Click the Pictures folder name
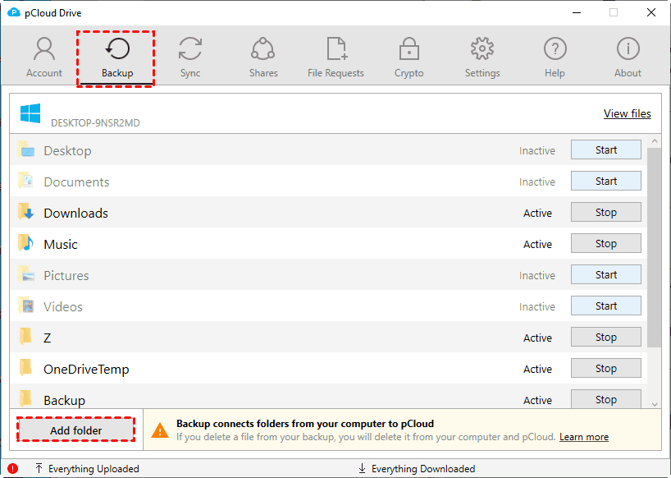This screenshot has width=671, height=478. click(x=66, y=276)
